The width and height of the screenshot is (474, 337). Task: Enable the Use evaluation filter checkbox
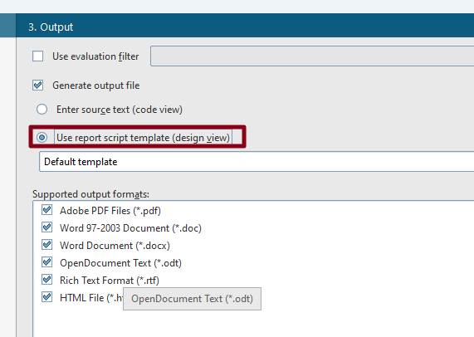click(x=38, y=56)
